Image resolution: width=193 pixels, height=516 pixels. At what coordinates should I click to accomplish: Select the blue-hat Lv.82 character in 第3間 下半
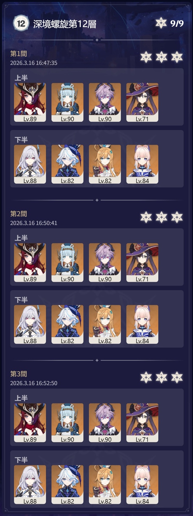coord(67,485)
